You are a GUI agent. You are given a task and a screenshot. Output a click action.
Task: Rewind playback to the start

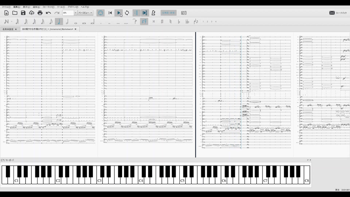tap(110, 13)
